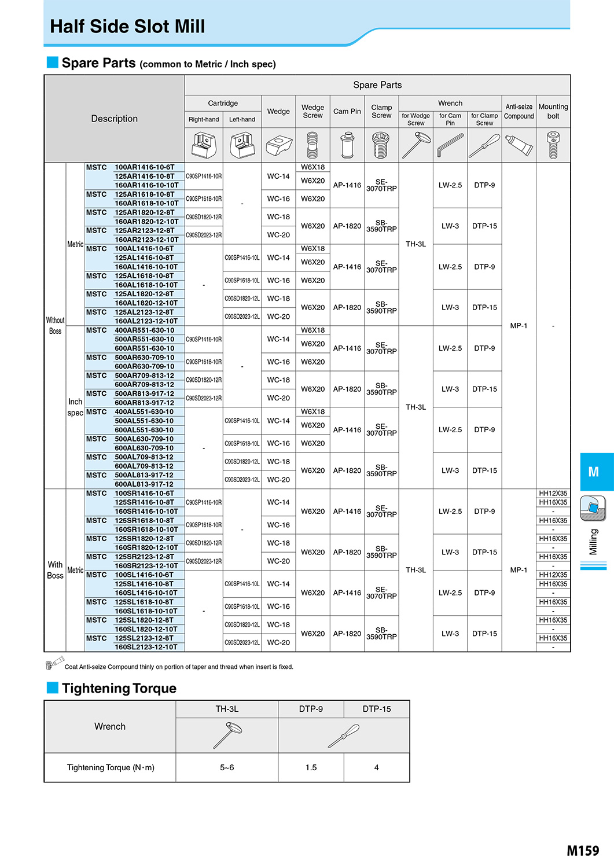This screenshot has width=614, height=868.
Task: Click the Without Boss row group label
Action: [x=55, y=326]
